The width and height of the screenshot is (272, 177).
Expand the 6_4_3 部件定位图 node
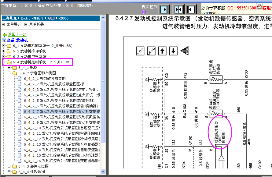click(x=9, y=166)
